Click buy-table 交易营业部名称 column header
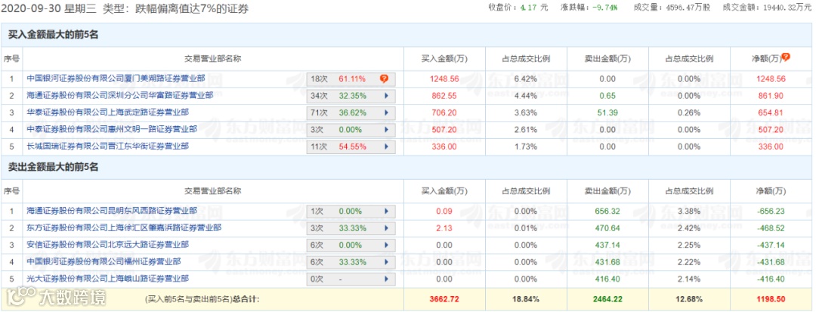 point(213,59)
